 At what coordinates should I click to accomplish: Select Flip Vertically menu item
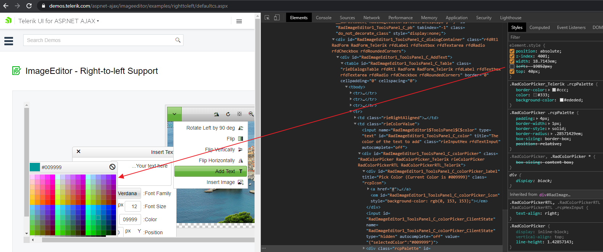(x=211, y=150)
